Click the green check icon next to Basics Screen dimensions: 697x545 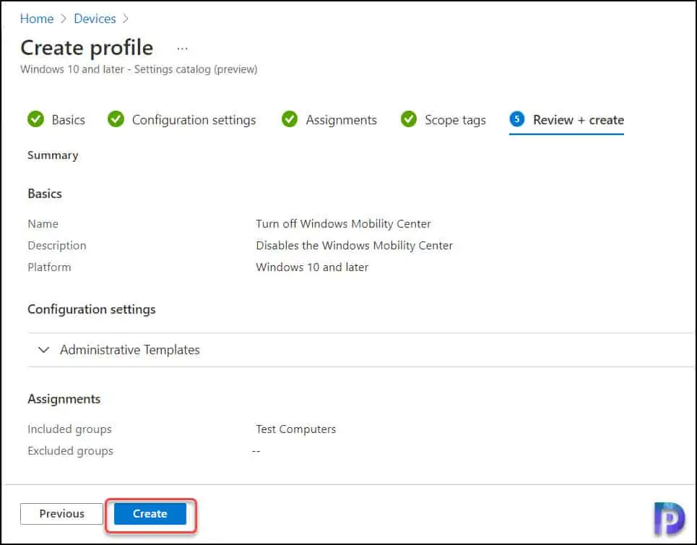tap(35, 119)
